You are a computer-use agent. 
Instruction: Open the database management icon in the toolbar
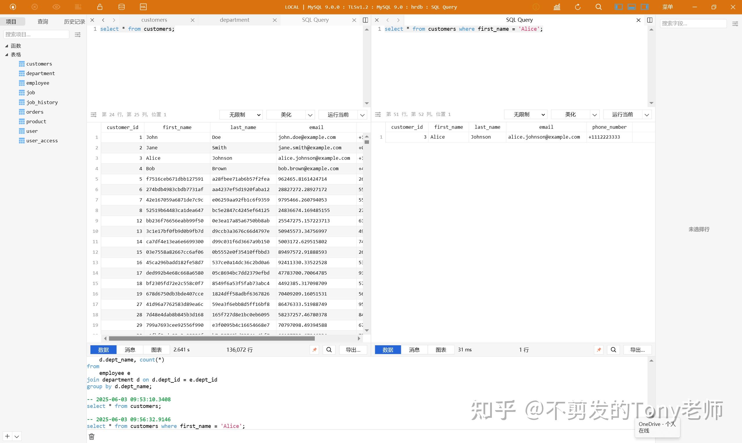click(121, 7)
